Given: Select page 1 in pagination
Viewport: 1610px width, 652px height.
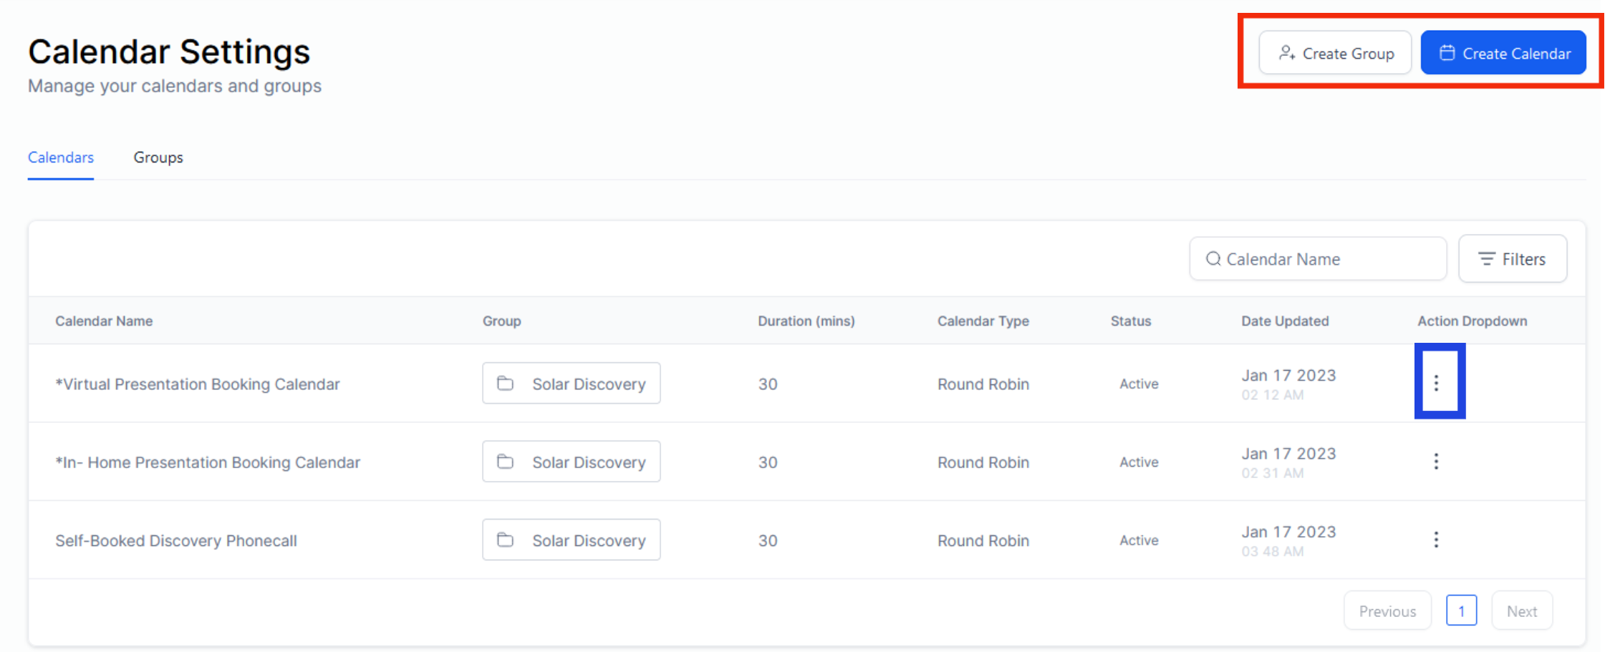Looking at the screenshot, I should pos(1461,611).
